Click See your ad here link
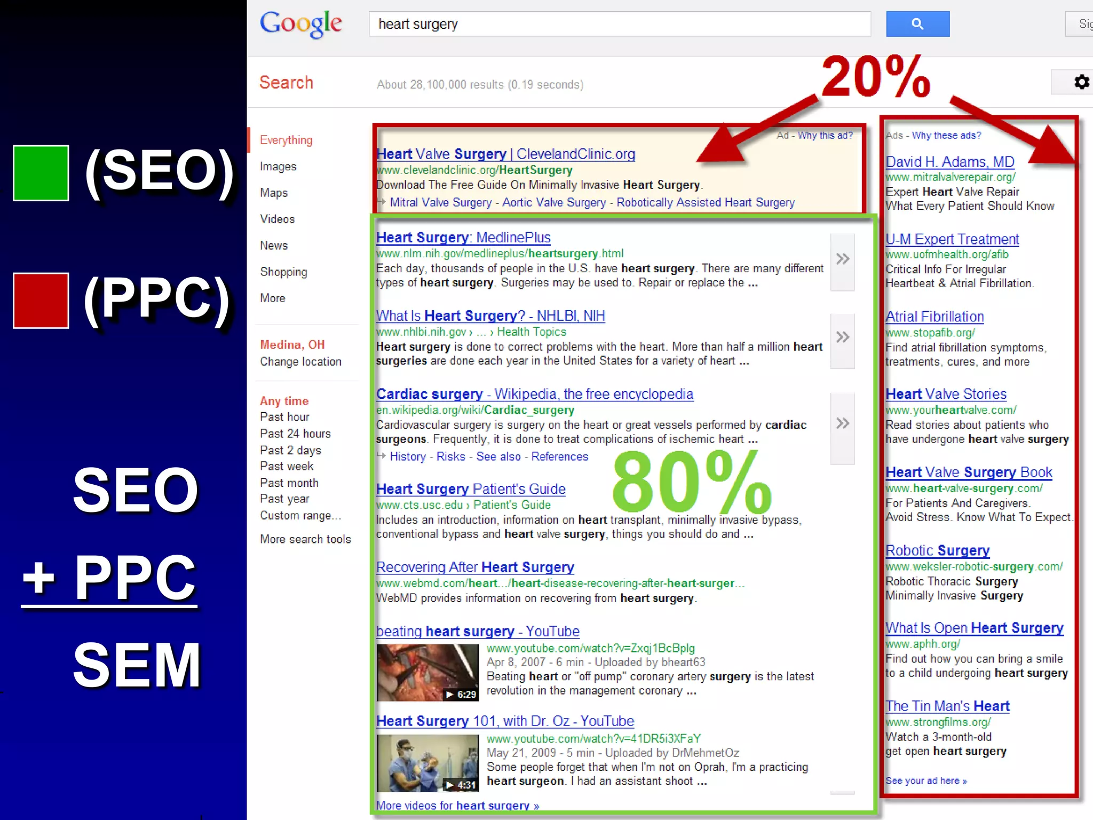 926,780
